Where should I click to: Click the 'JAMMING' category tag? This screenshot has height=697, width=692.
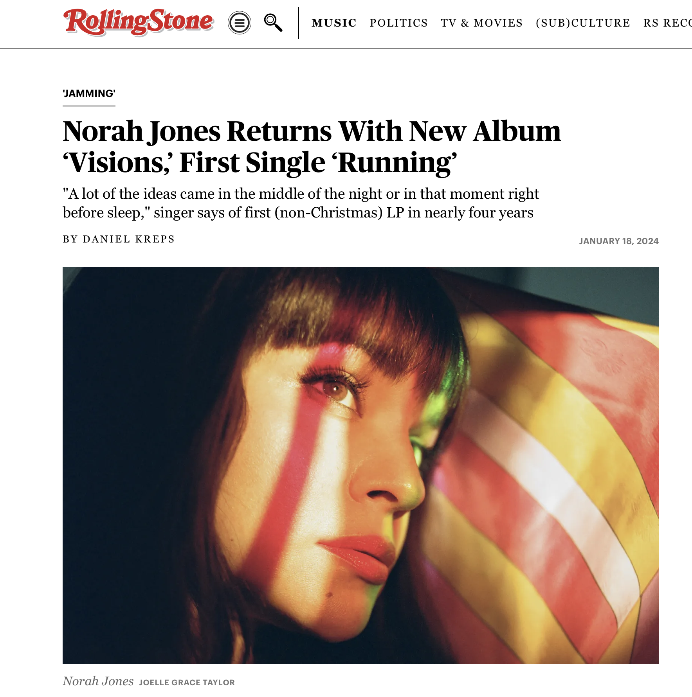[89, 93]
